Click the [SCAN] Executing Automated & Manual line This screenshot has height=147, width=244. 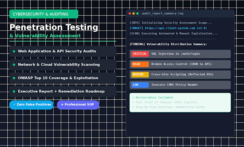[173, 33]
